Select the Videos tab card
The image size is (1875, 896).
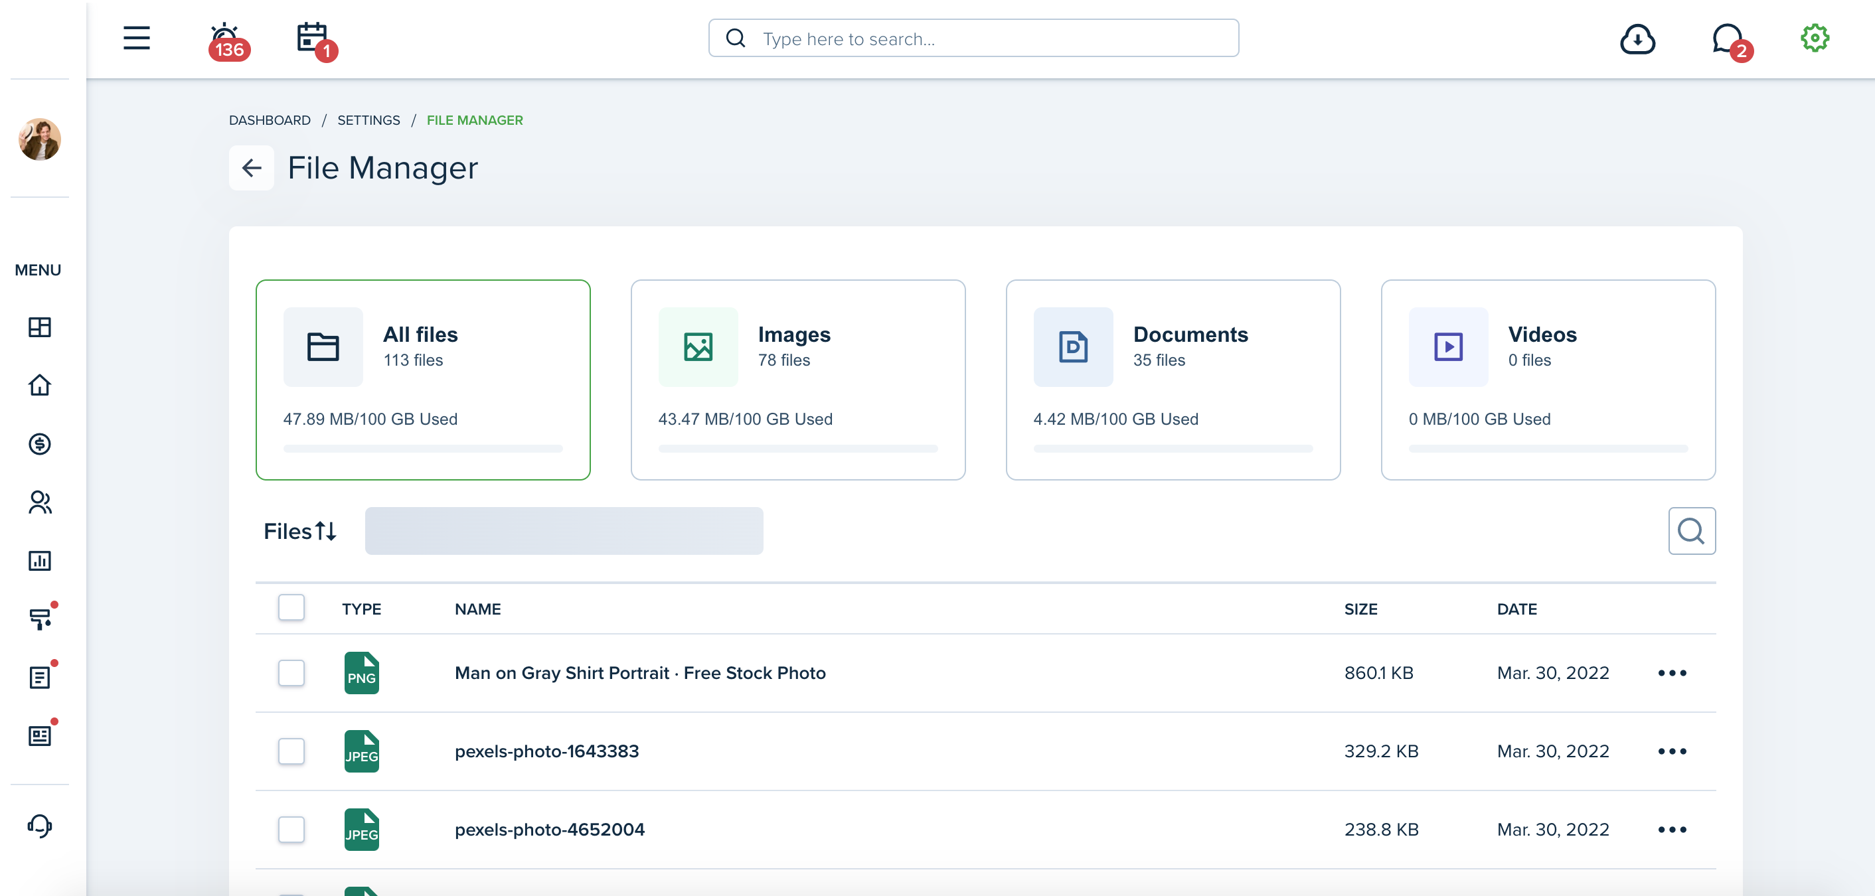point(1548,379)
